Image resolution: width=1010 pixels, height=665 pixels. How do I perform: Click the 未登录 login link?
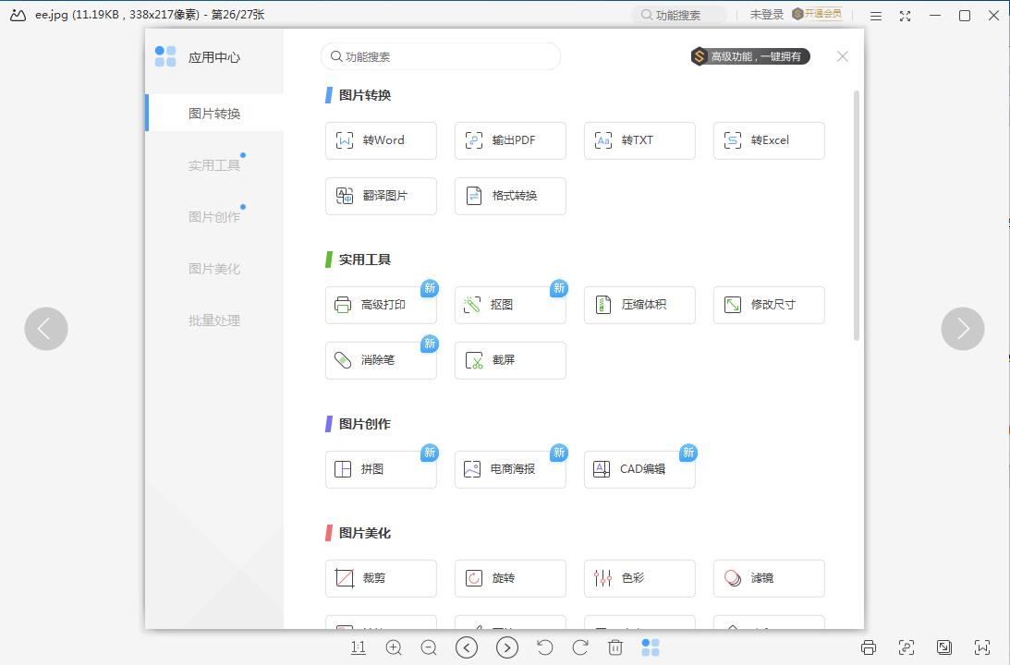coord(767,14)
